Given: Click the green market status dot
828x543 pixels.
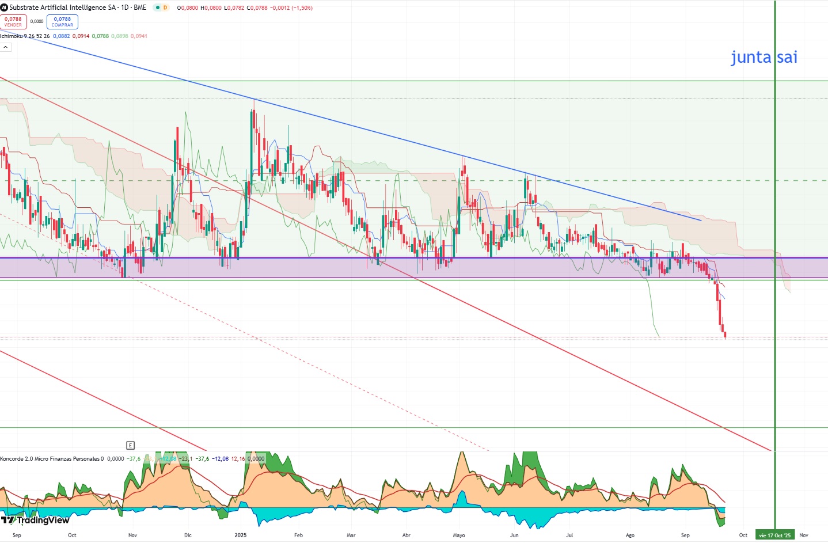Looking at the screenshot, I should point(157,7).
